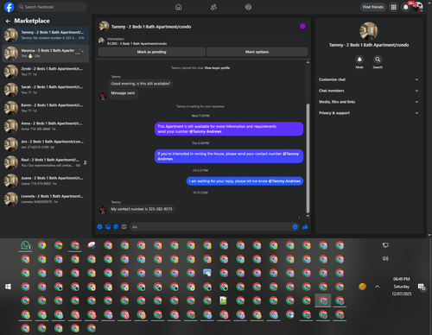Open Vanessa conversation options menu

pos(77,54)
